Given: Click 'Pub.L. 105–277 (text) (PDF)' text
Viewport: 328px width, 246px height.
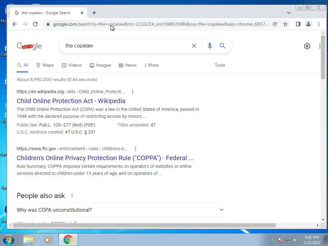Looking at the screenshot, I should pos(67,125).
